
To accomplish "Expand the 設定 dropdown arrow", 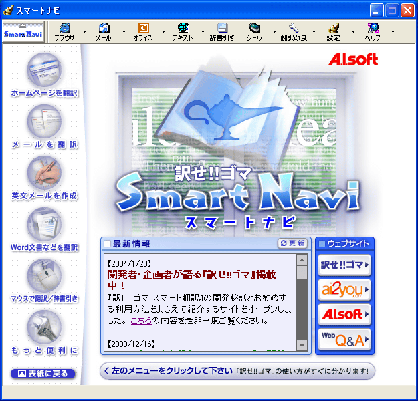I will tap(353, 31).
